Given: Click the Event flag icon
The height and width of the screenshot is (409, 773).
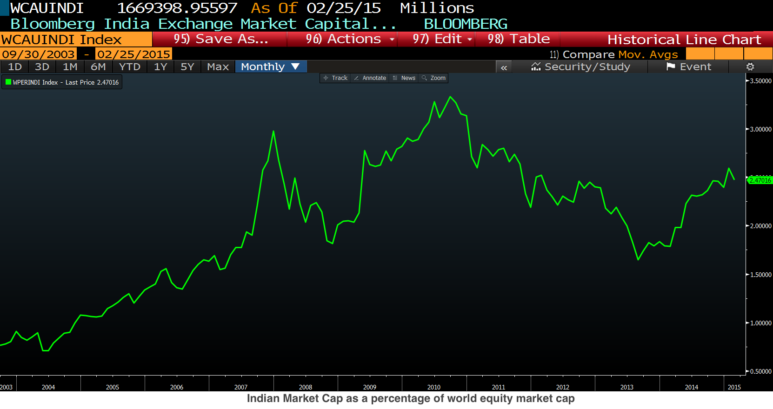Looking at the screenshot, I should tap(670, 66).
